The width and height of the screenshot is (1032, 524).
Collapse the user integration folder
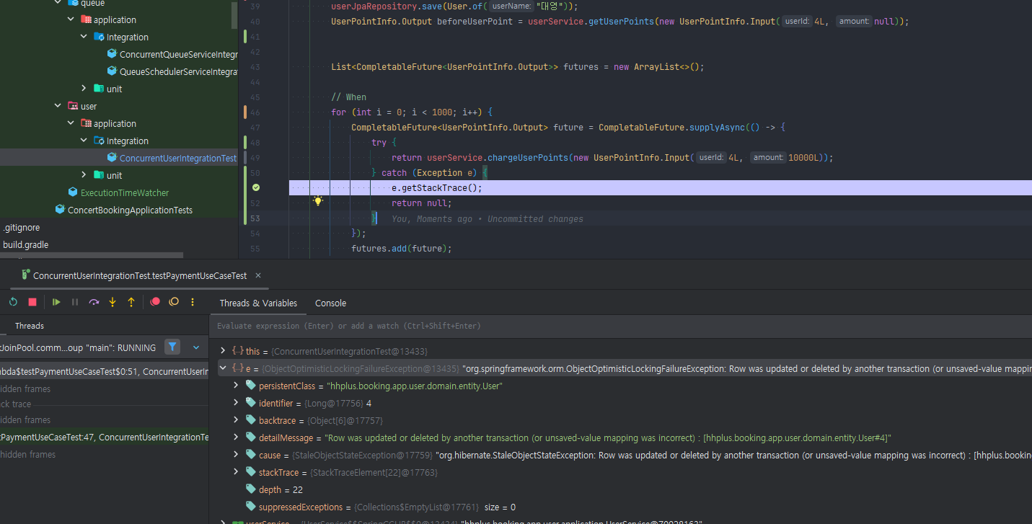click(84, 141)
